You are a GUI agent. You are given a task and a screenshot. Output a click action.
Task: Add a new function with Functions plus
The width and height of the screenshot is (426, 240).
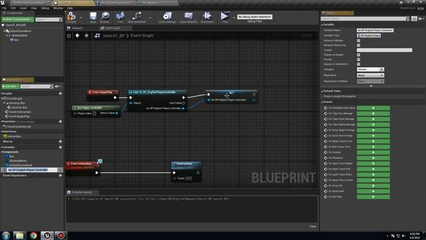(61, 121)
